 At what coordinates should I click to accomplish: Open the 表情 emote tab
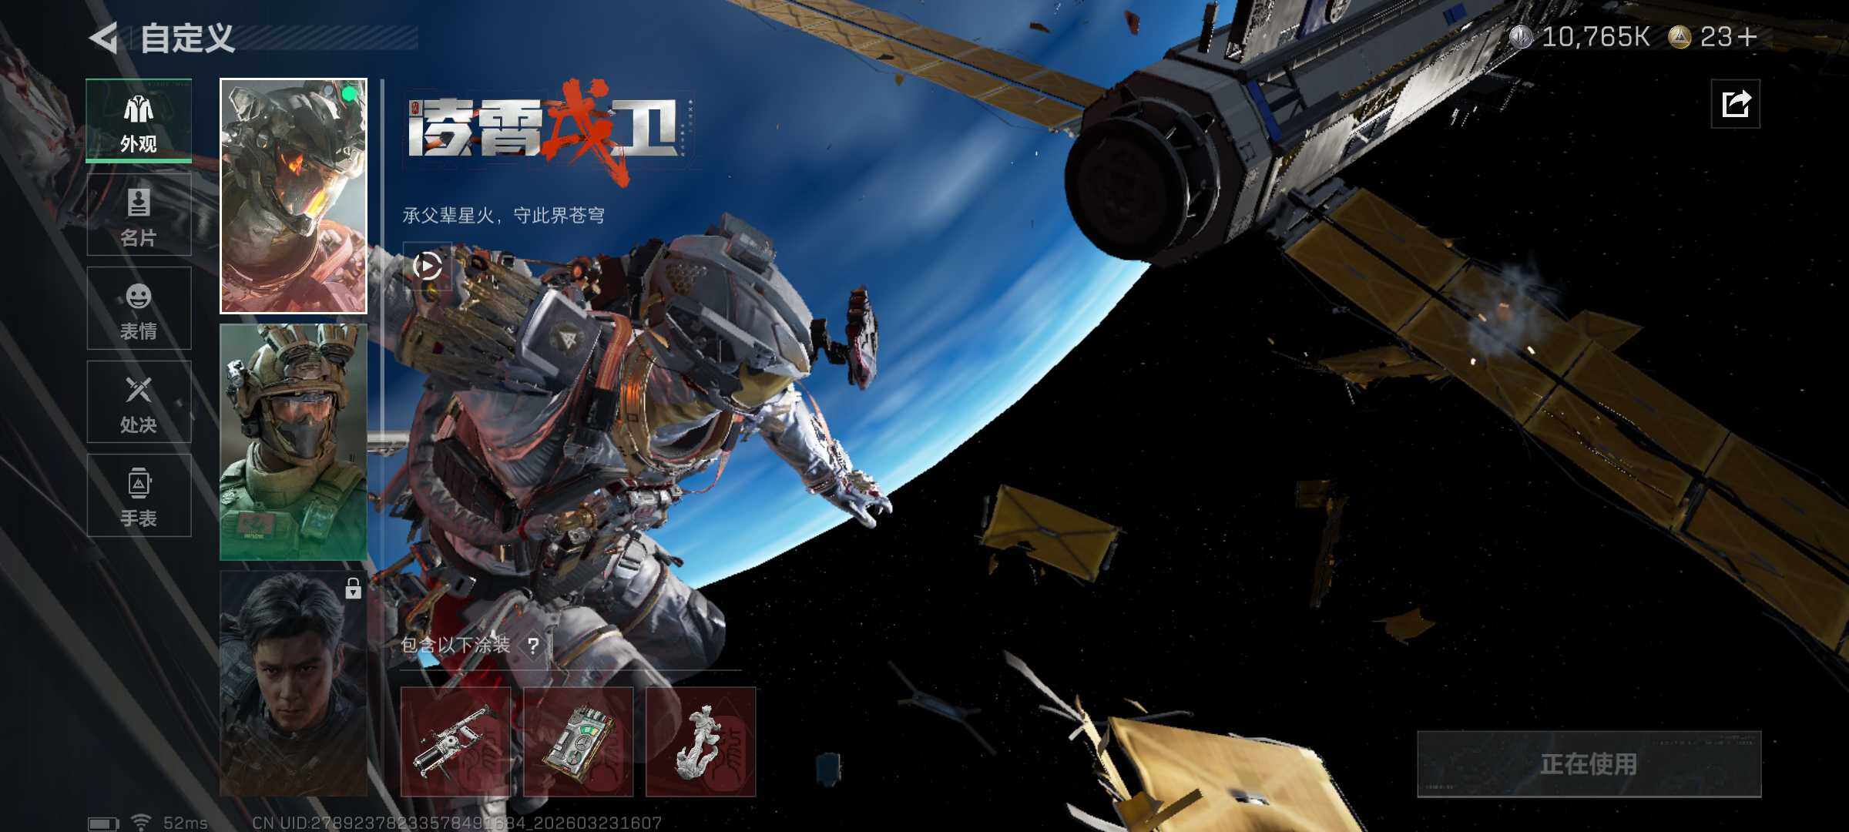tap(139, 309)
